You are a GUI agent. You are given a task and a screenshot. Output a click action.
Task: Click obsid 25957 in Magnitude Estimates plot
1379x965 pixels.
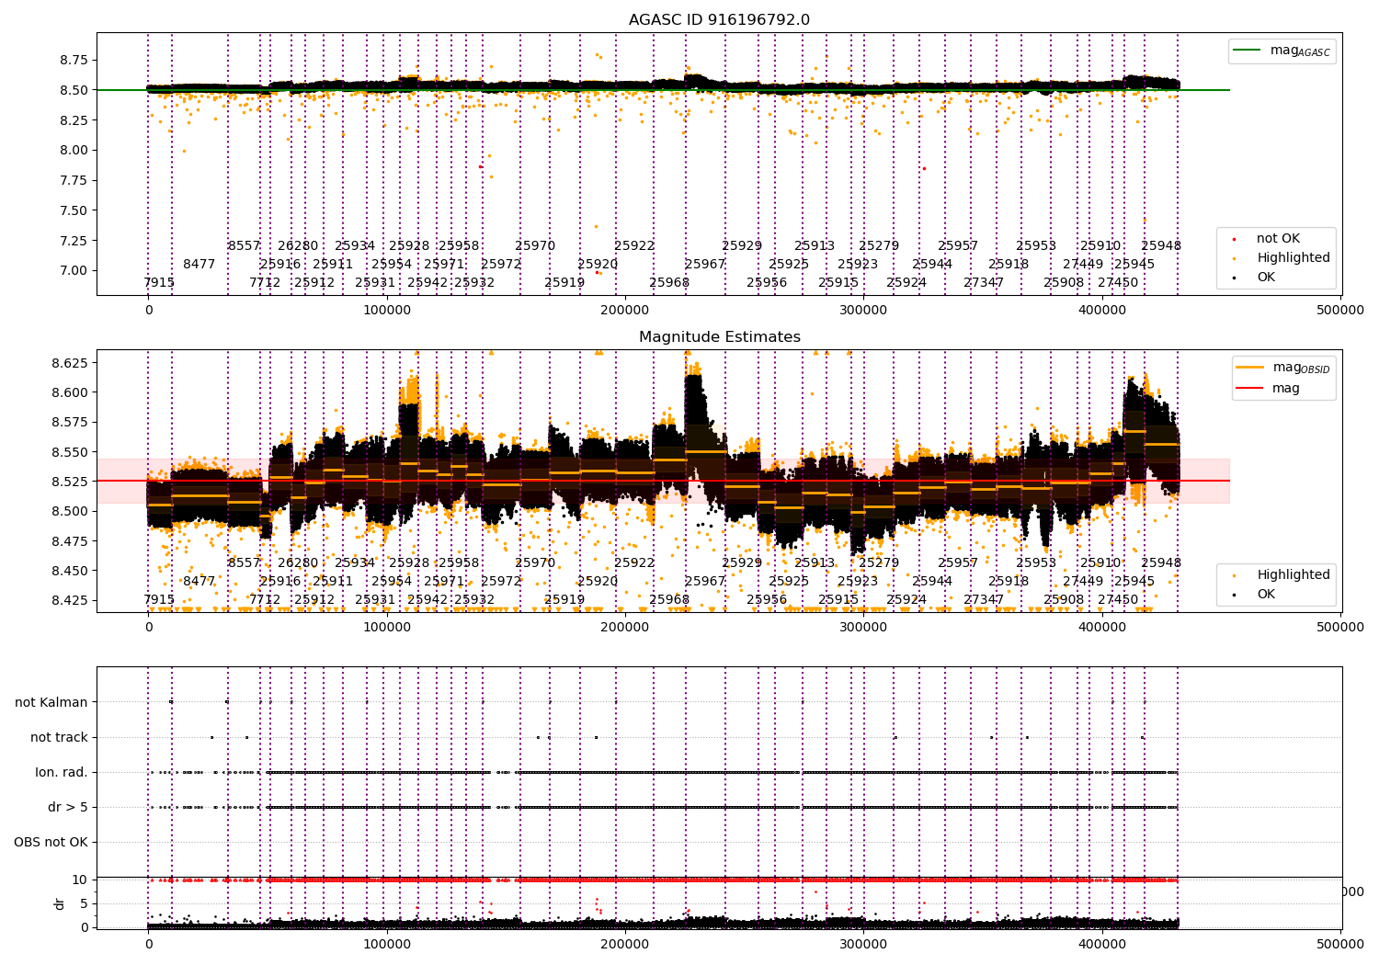[958, 562]
